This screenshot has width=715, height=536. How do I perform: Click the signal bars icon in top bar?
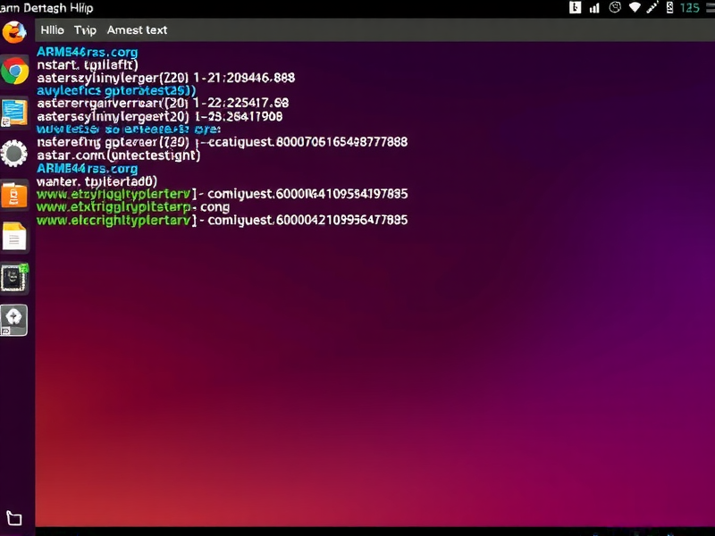click(x=594, y=8)
